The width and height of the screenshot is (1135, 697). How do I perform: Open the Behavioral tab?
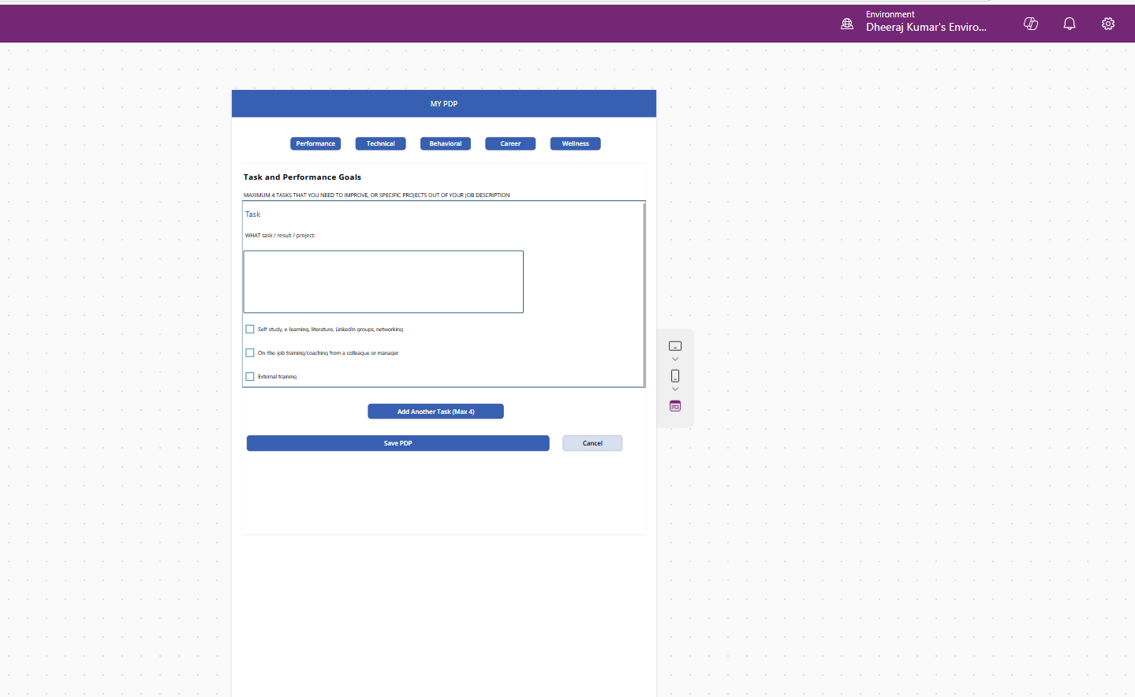click(446, 143)
